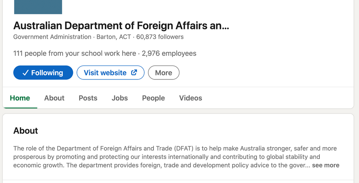Open the Visit website link
The height and width of the screenshot is (183, 359).
pyautogui.click(x=105, y=73)
